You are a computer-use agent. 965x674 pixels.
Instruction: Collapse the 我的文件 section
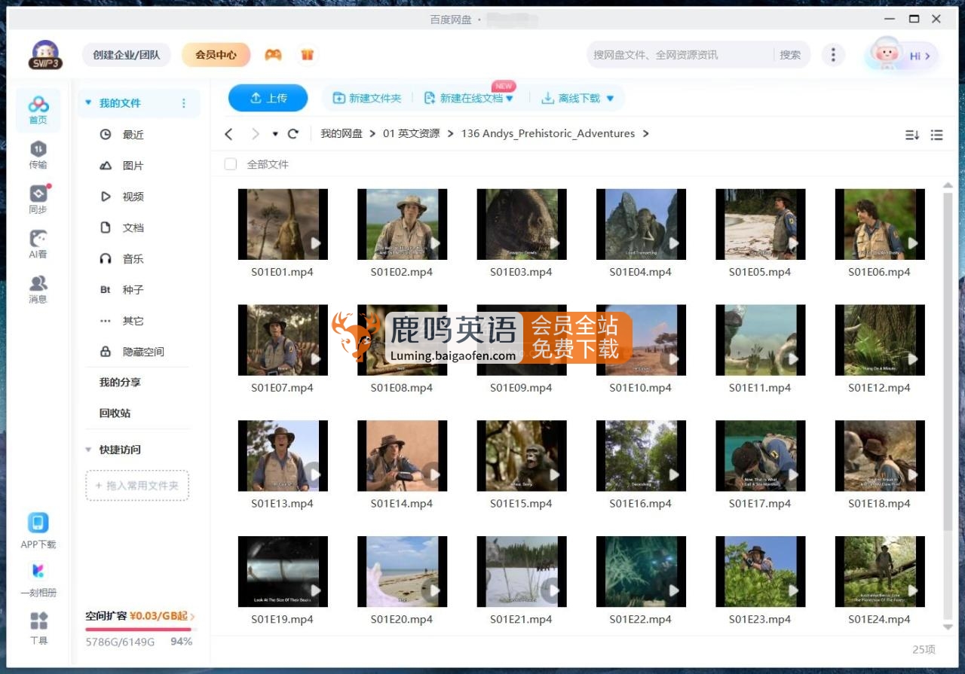[88, 102]
